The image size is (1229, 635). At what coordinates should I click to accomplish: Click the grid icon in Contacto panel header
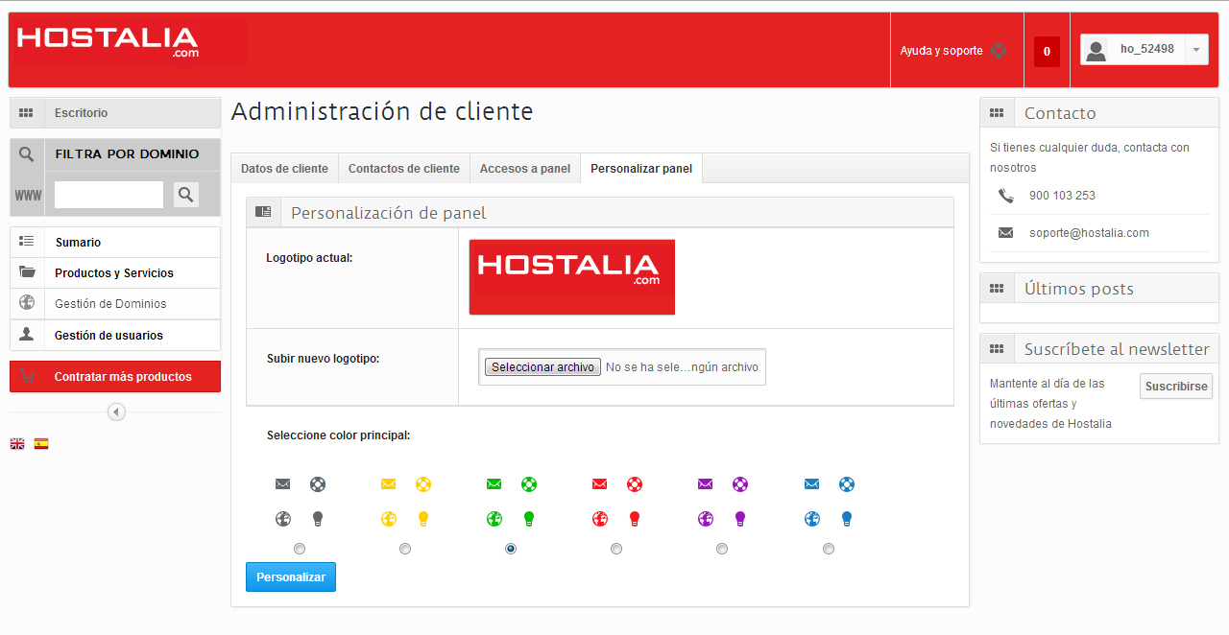pyautogui.click(x=997, y=113)
